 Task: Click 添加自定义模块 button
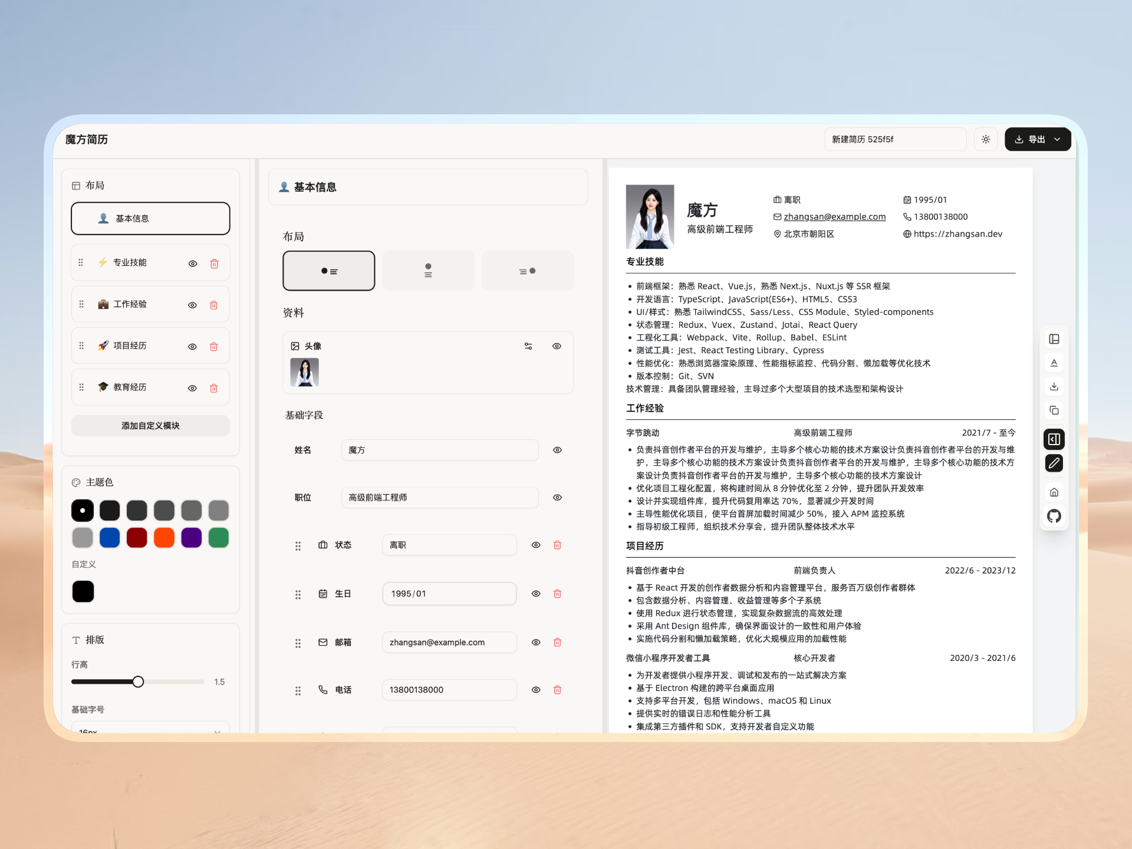point(150,426)
